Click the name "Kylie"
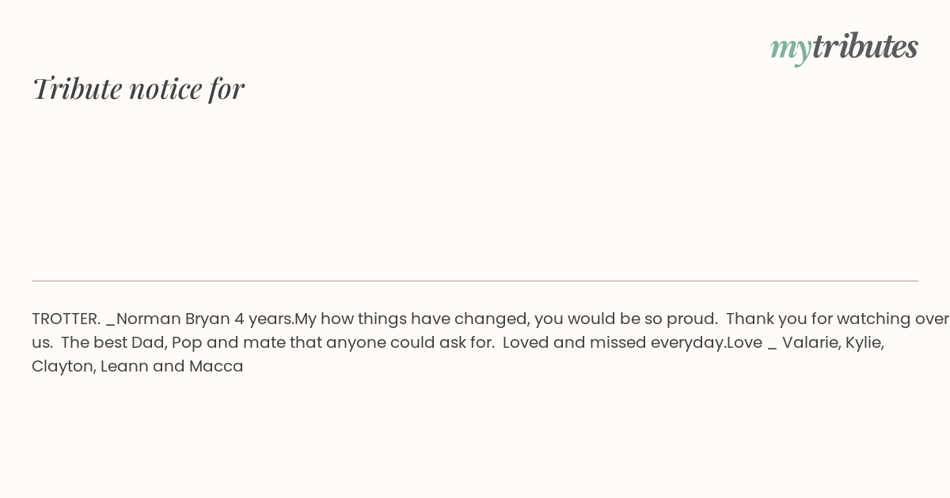 click(x=864, y=342)
